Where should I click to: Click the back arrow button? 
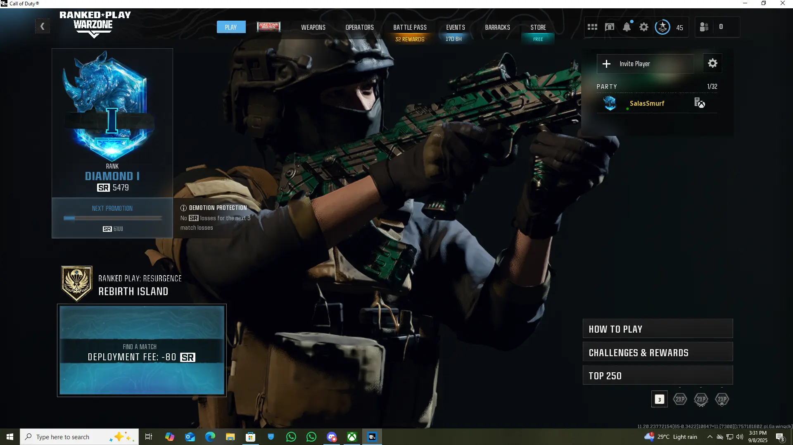click(42, 27)
